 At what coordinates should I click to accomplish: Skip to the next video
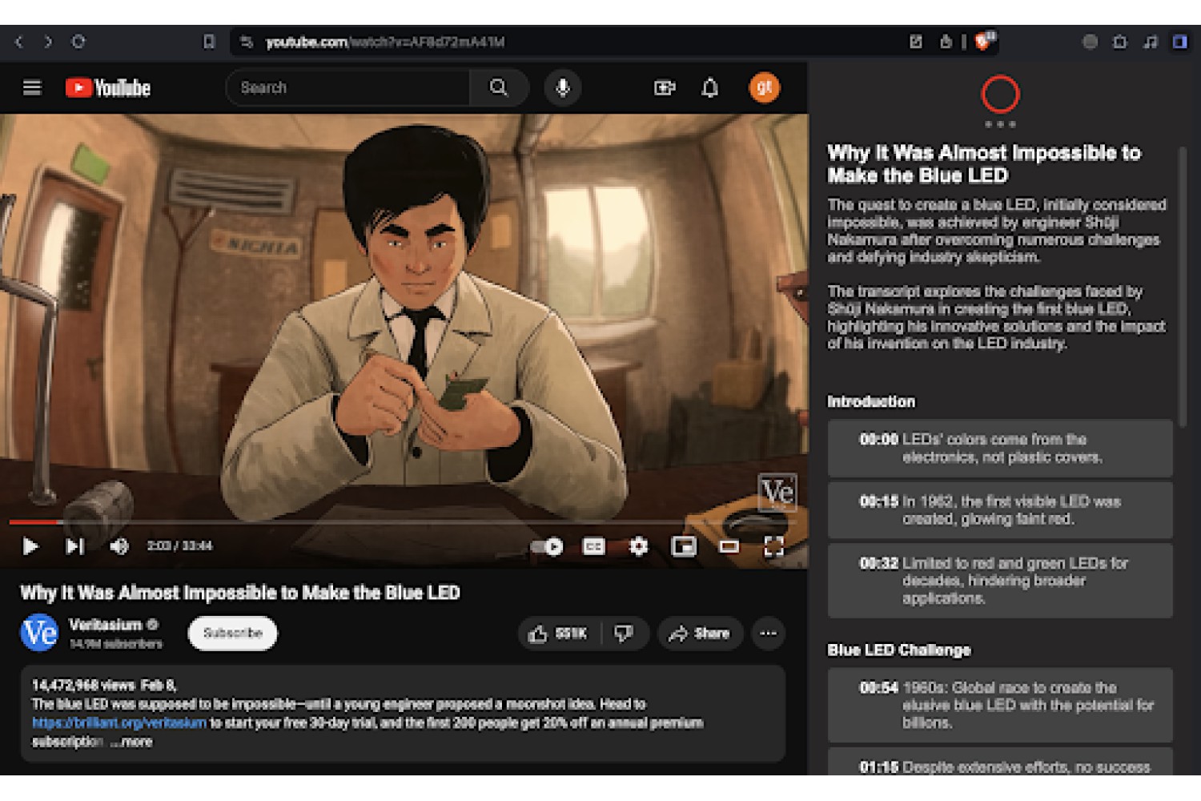pos(74,546)
